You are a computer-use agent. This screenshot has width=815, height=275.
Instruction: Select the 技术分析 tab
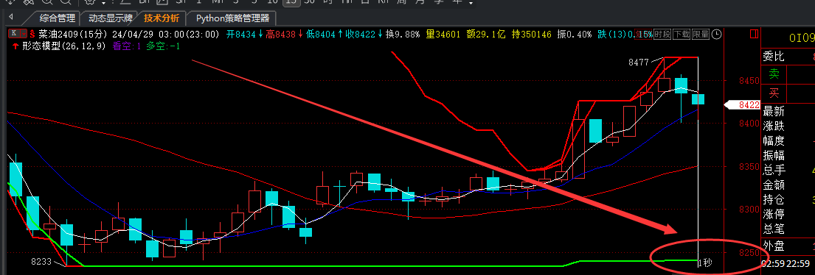point(162,18)
